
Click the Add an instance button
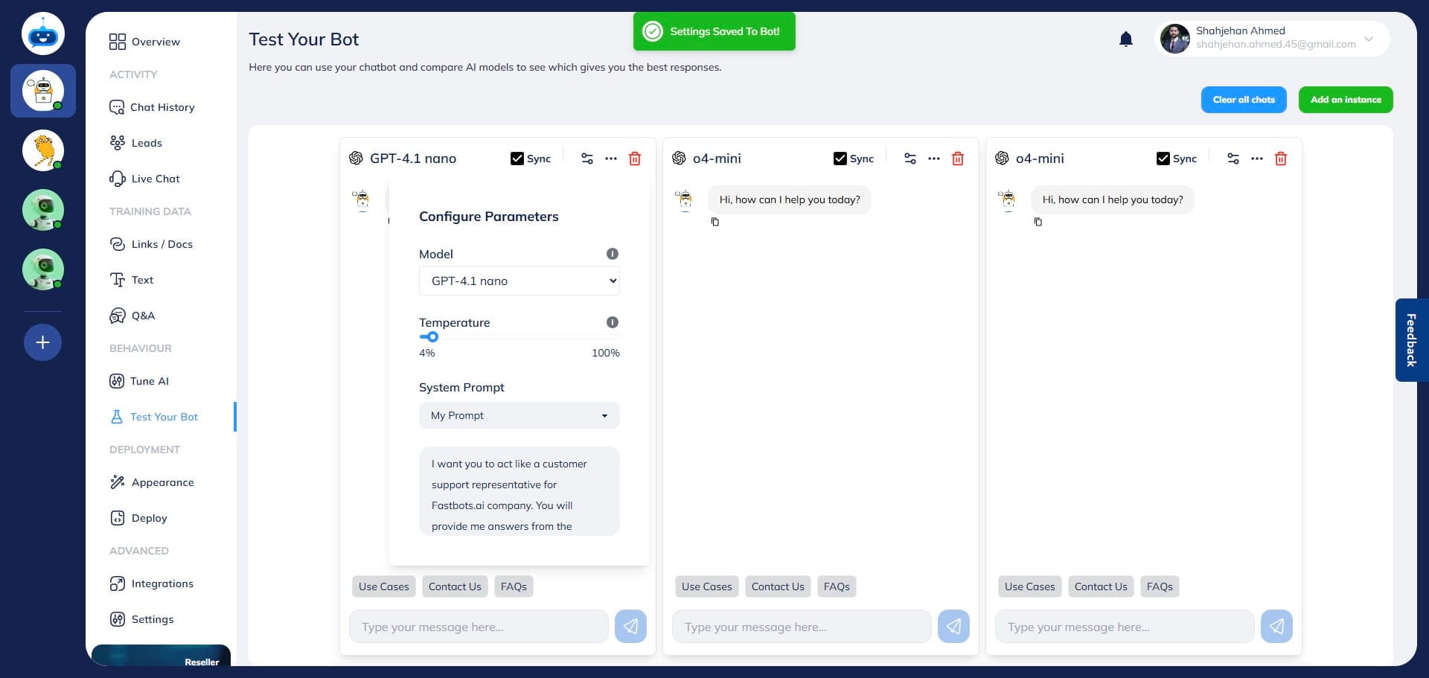tap(1346, 99)
